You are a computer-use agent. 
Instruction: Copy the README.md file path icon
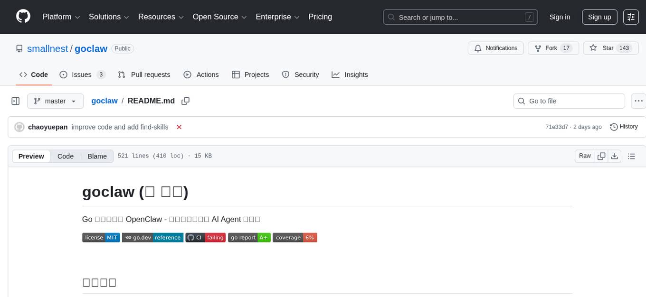(185, 101)
